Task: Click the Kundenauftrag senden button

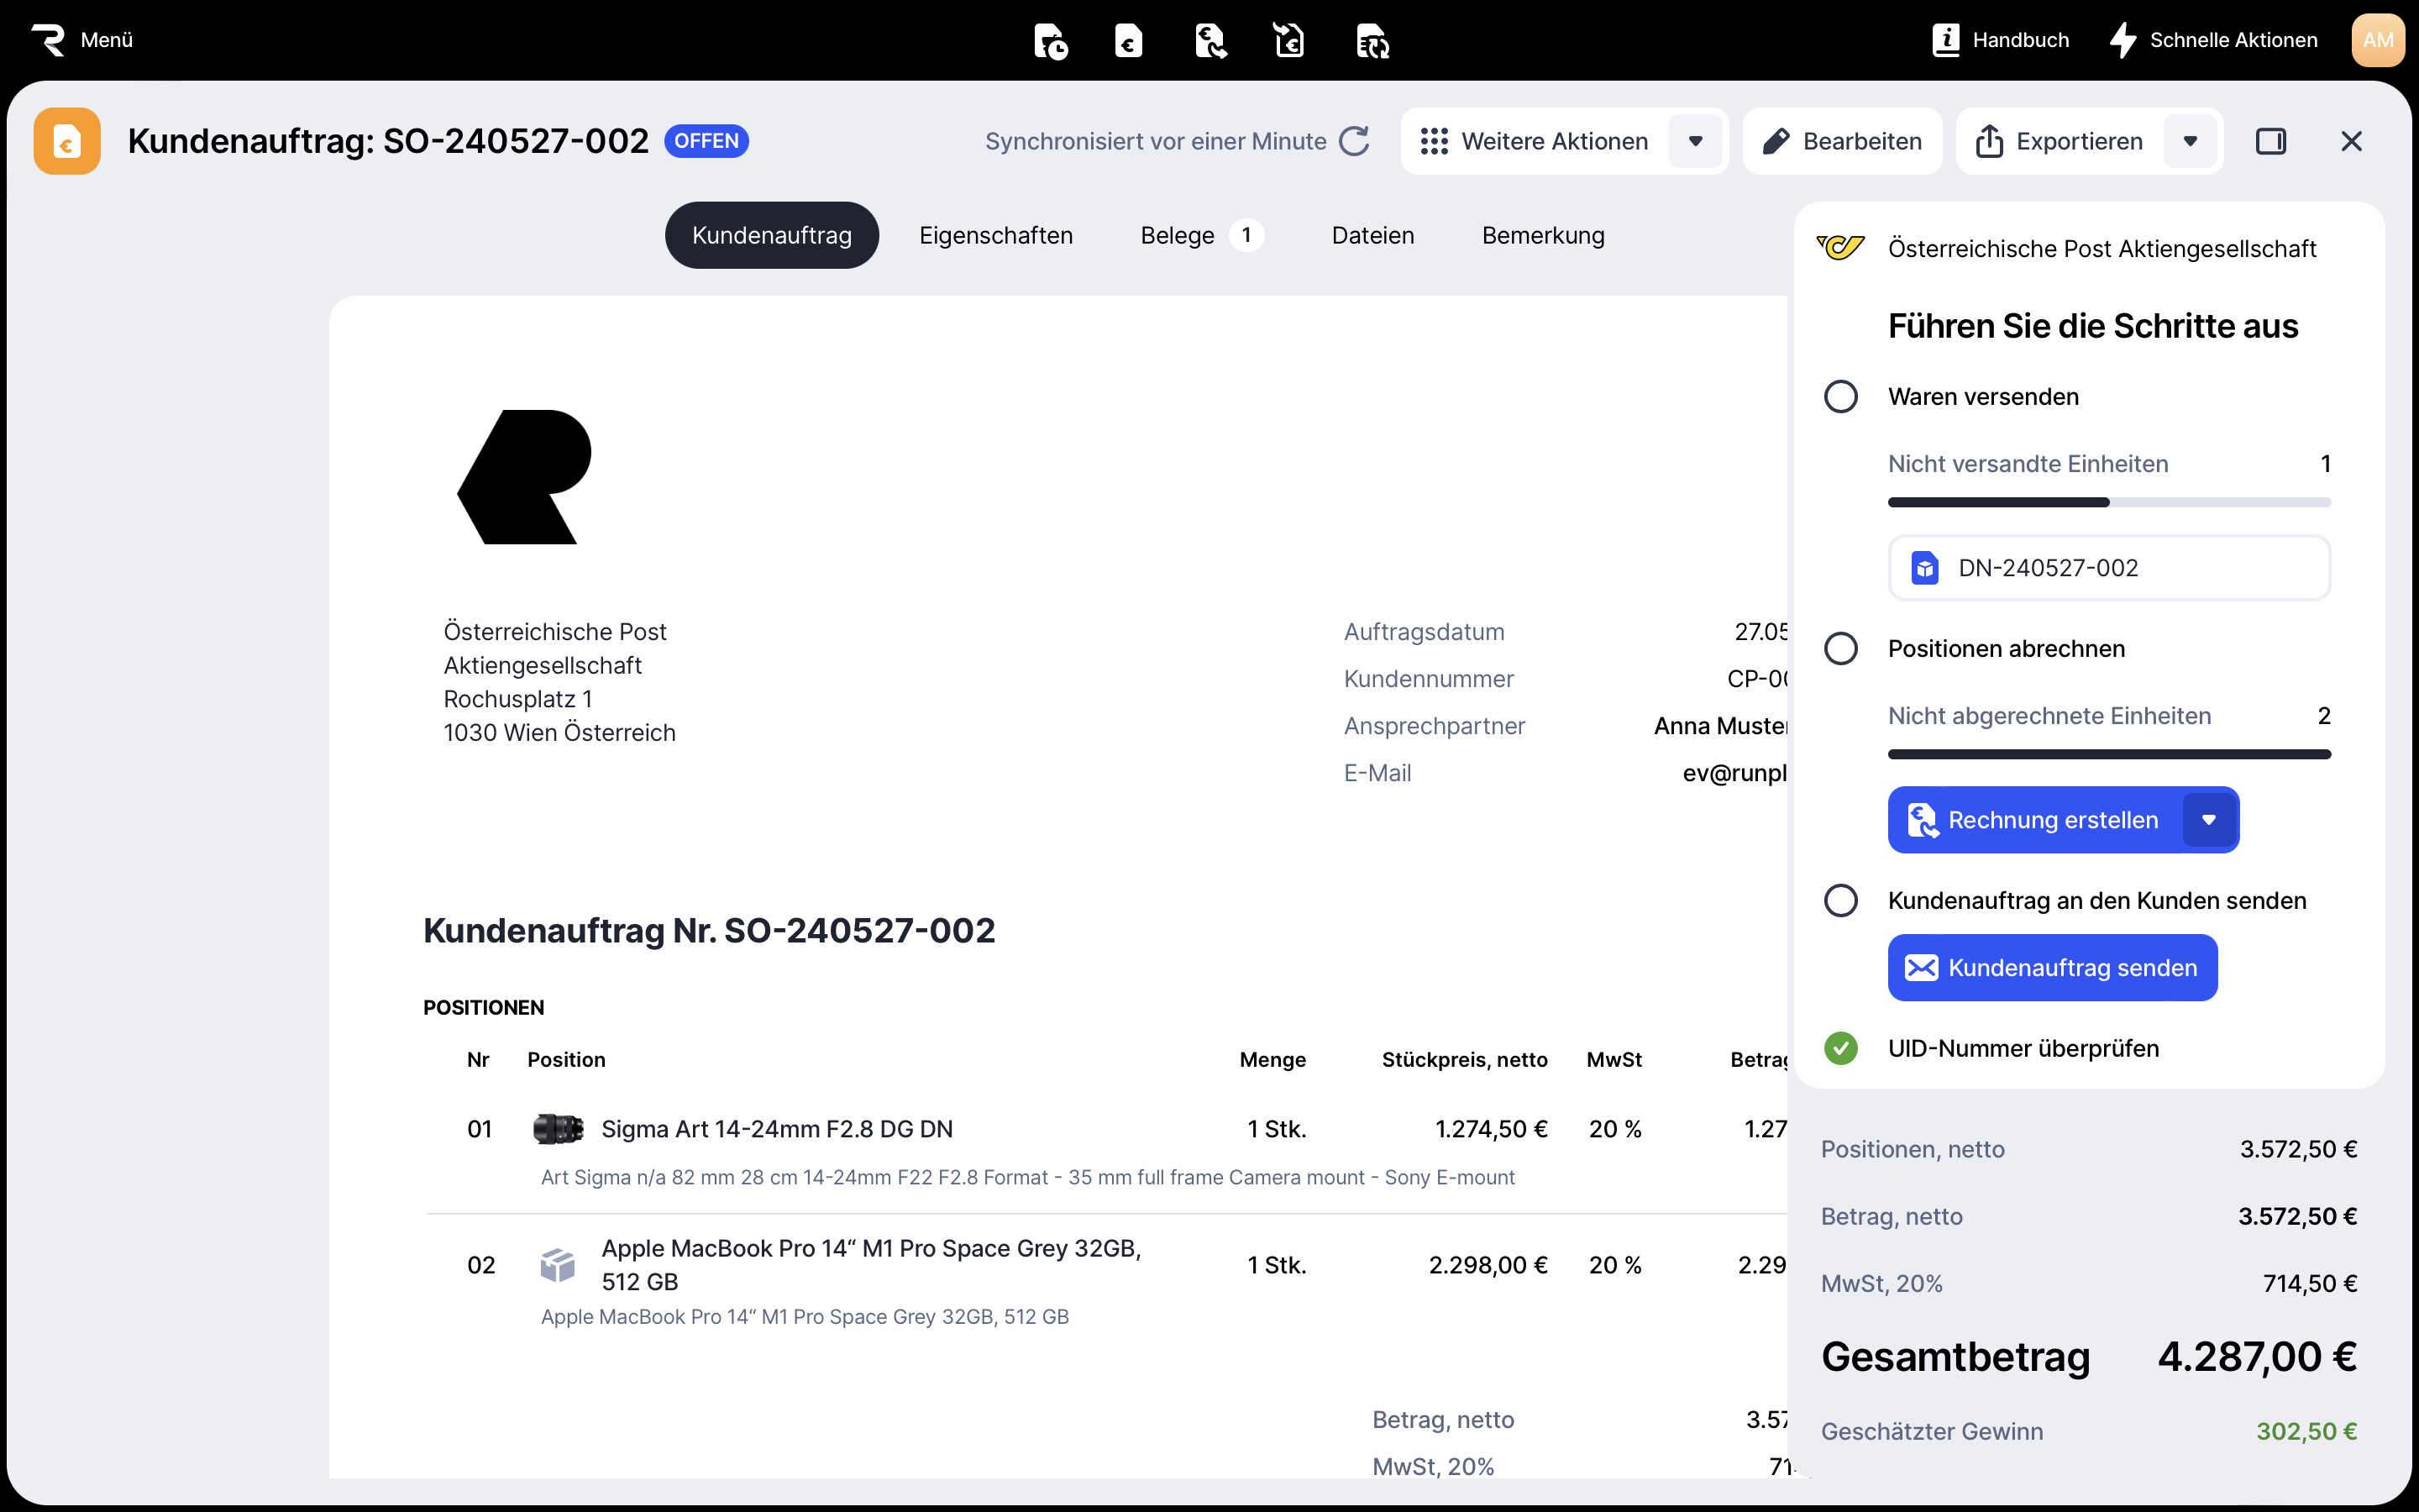Action: tap(2052, 968)
